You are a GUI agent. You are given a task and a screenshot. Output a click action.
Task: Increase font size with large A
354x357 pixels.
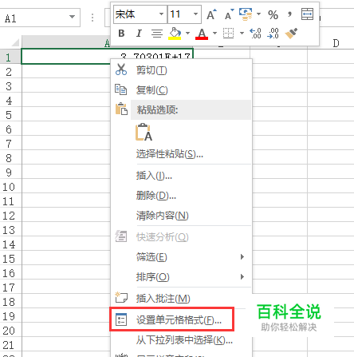pyautogui.click(x=212, y=14)
